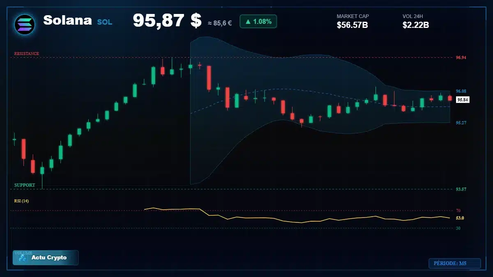The height and width of the screenshot is (277, 493).
Task: Click the 95.27 lower band value
Action: click(461, 122)
